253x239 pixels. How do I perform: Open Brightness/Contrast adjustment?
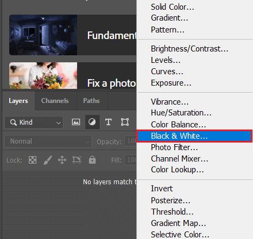(189, 49)
